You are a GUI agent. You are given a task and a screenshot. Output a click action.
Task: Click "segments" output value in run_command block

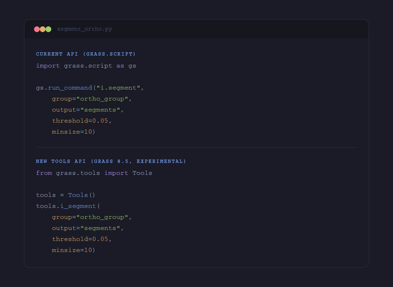pos(100,110)
